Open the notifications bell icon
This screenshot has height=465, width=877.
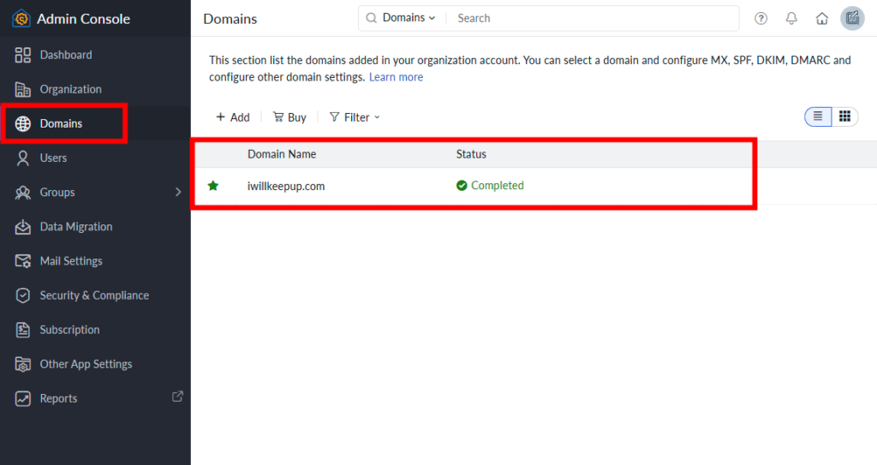click(791, 18)
